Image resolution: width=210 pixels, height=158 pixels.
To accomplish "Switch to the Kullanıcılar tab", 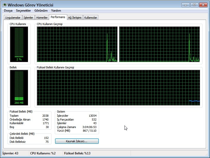I will click(91, 18).
